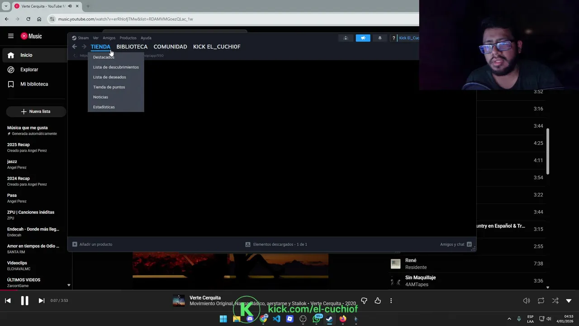Dislike the current song
This screenshot has width=579, height=326.
click(364, 301)
